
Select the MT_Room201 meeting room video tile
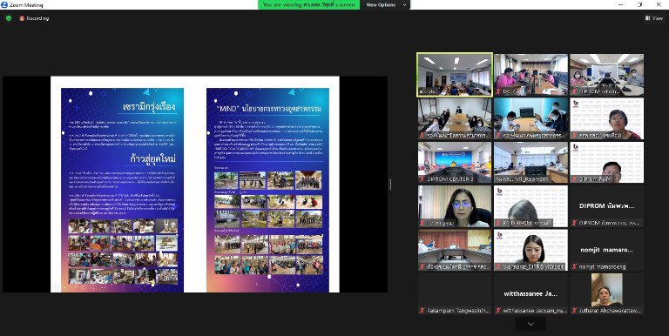(x=530, y=162)
